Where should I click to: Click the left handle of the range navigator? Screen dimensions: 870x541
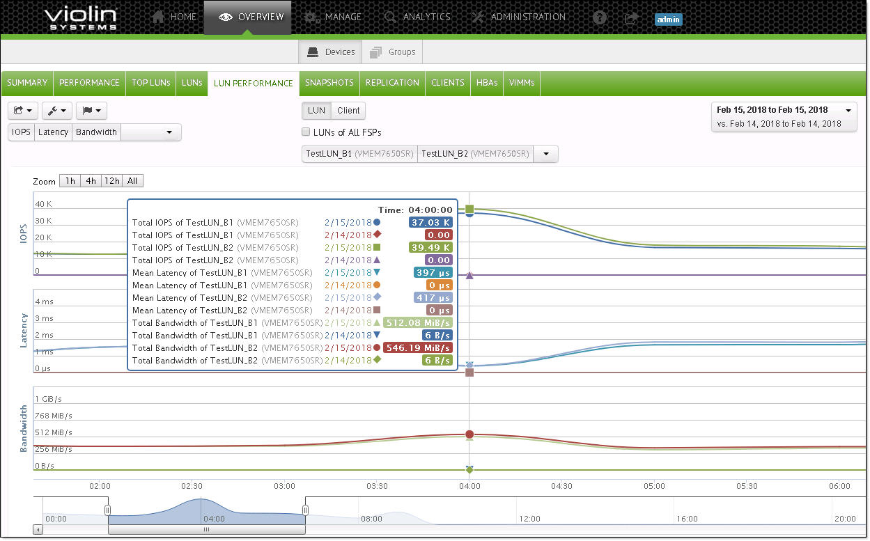107,510
